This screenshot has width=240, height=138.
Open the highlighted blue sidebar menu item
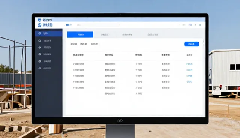click(48, 33)
